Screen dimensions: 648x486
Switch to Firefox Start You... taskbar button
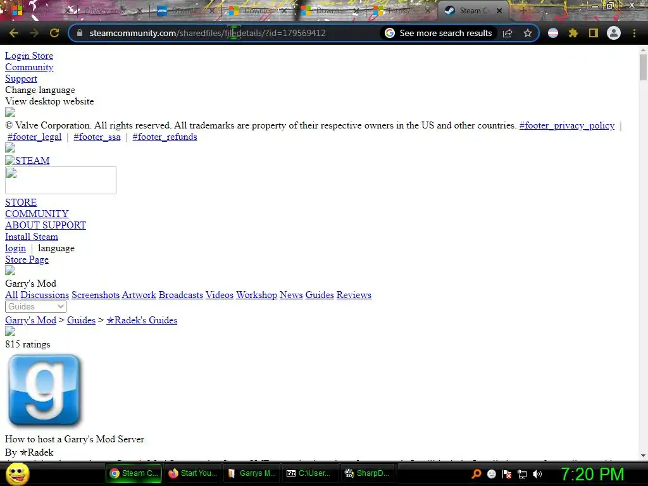click(193, 473)
